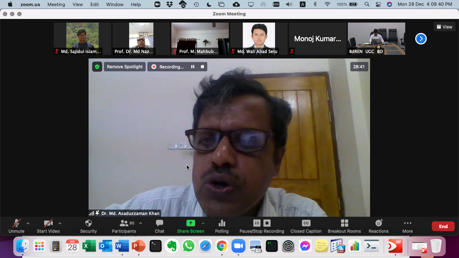459x258 pixels.
Task: Expand the share screen options arrow
Action: [x=203, y=223]
